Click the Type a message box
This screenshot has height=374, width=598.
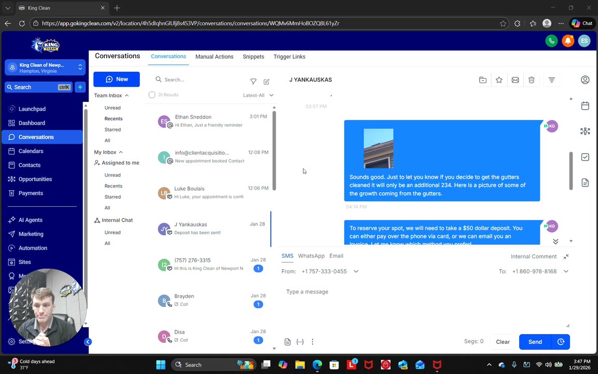(425, 305)
